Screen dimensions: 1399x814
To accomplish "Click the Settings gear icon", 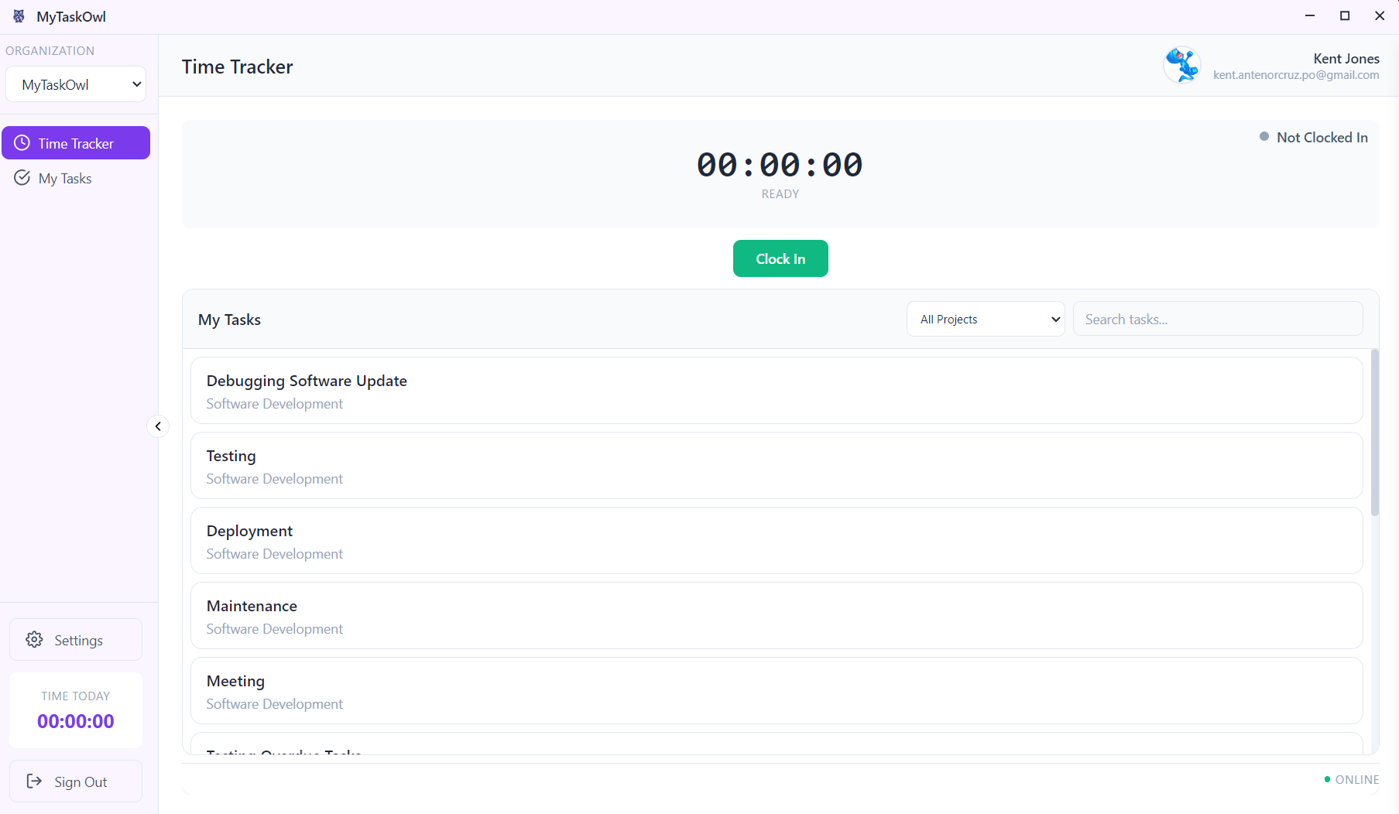I will [x=34, y=640].
